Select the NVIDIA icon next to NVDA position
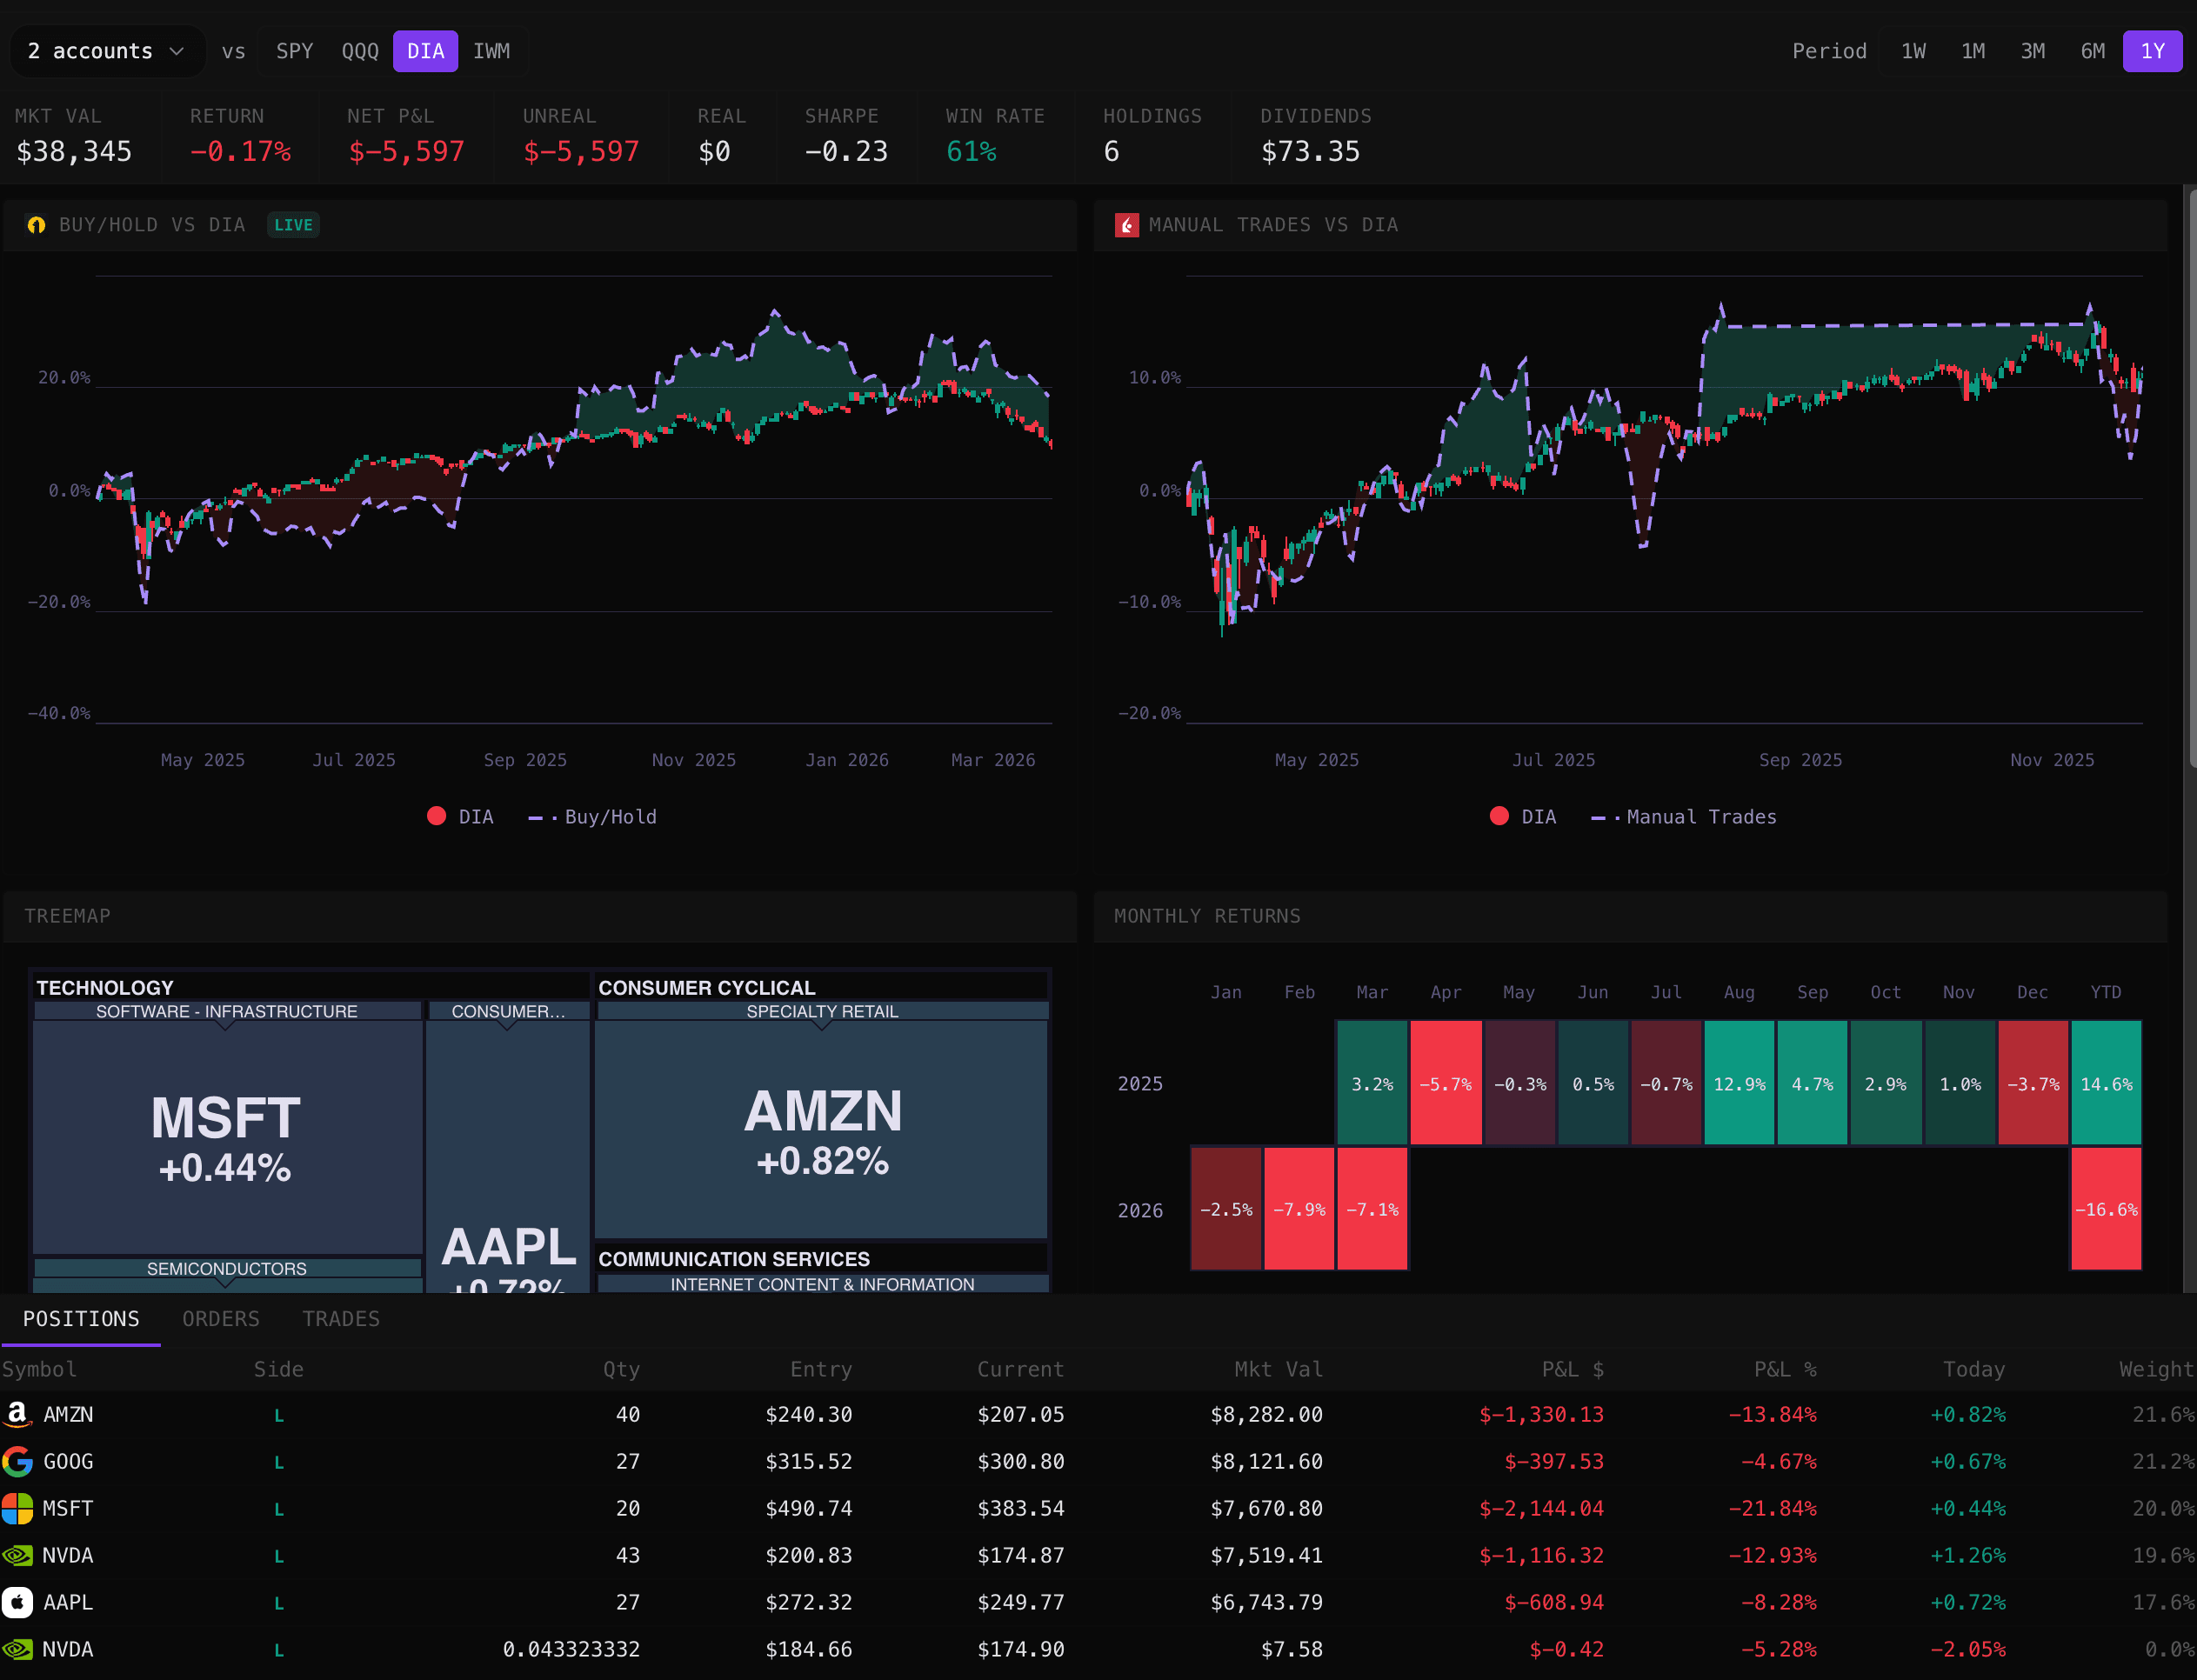Viewport: 2197px width, 1680px height. (17, 1555)
